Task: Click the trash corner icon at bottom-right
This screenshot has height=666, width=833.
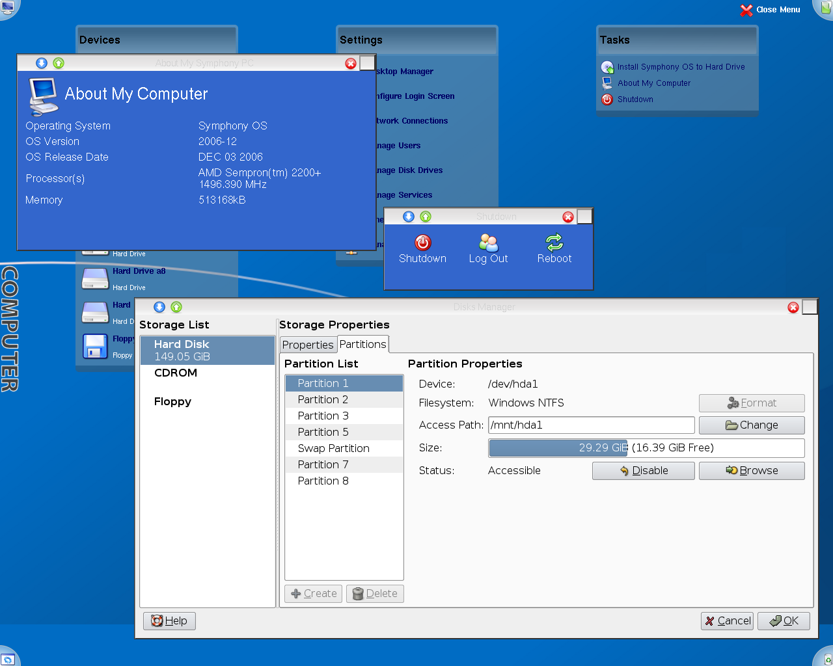Action: coord(826,658)
